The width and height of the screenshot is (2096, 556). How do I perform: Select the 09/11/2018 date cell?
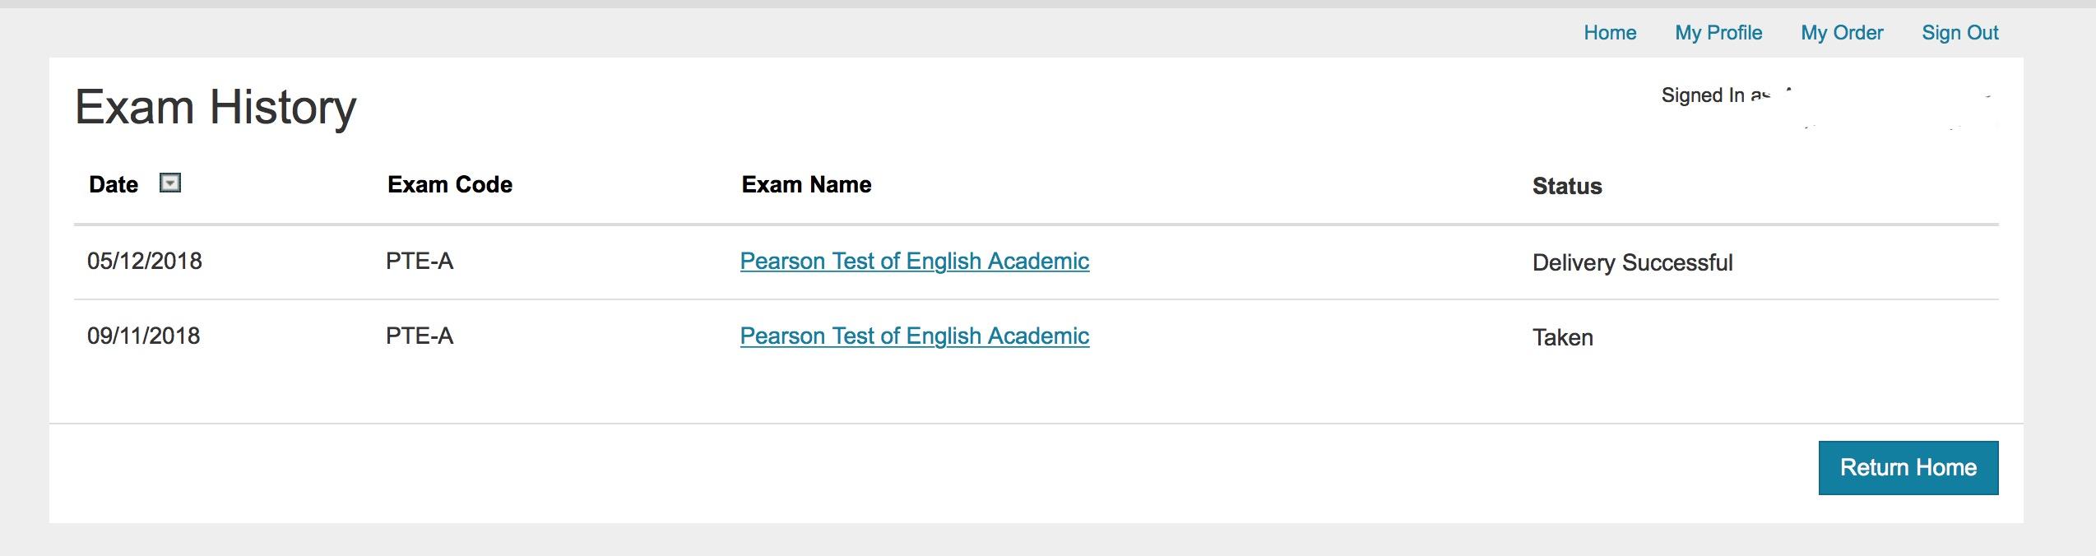click(x=144, y=336)
